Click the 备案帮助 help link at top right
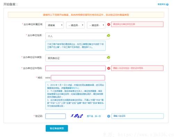Image resolution: width=174 pixels, height=137 pixels. 161,4
